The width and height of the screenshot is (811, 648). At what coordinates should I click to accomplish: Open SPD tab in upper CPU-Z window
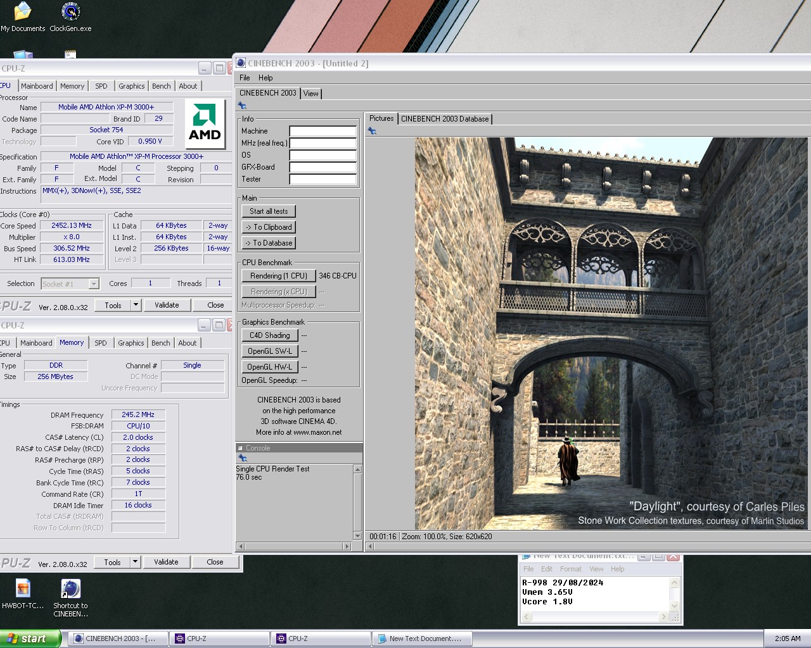[101, 86]
